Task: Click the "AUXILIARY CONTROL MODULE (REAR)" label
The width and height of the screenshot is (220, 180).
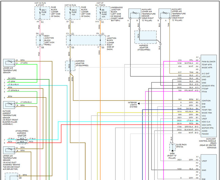Action: click(208, 143)
